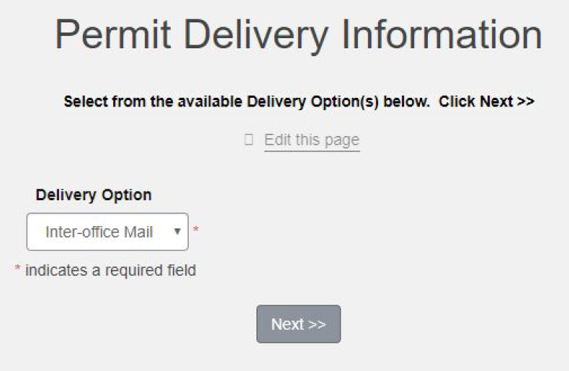Click the 'indicates a required field' note
The image size is (569, 371).
[110, 271]
